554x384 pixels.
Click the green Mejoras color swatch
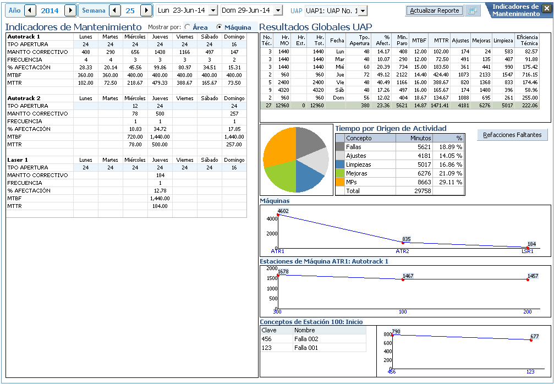[x=340, y=173]
